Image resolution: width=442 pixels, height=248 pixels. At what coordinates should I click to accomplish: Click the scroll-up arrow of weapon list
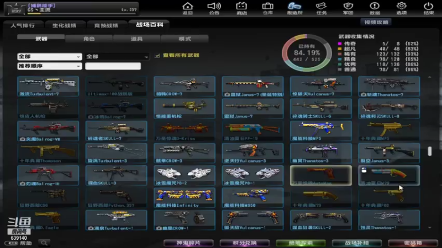pos(430,77)
